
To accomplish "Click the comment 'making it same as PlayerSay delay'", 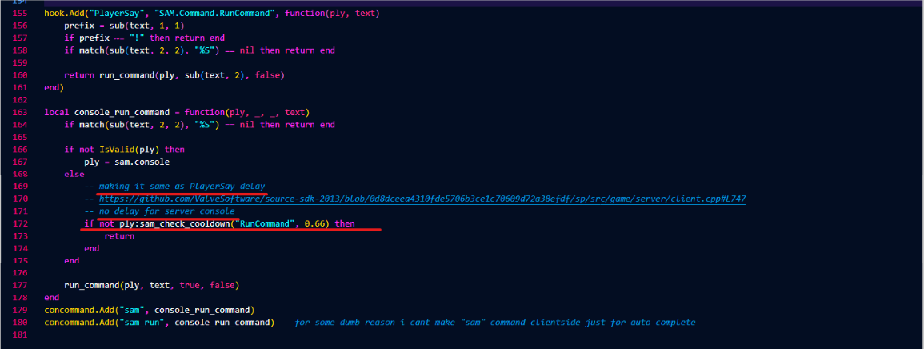I will tap(182, 187).
